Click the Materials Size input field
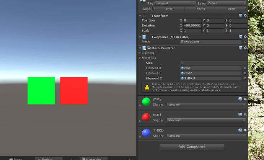Image resolution: width=264 pixels, height=160 pixels. pyautogui.click(x=213, y=63)
